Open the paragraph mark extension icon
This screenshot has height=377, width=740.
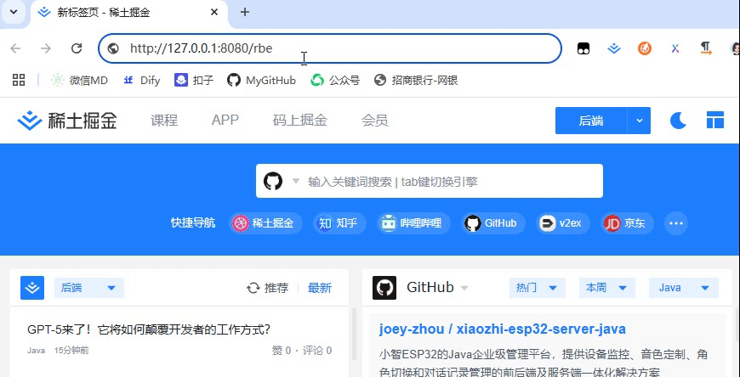(x=706, y=48)
